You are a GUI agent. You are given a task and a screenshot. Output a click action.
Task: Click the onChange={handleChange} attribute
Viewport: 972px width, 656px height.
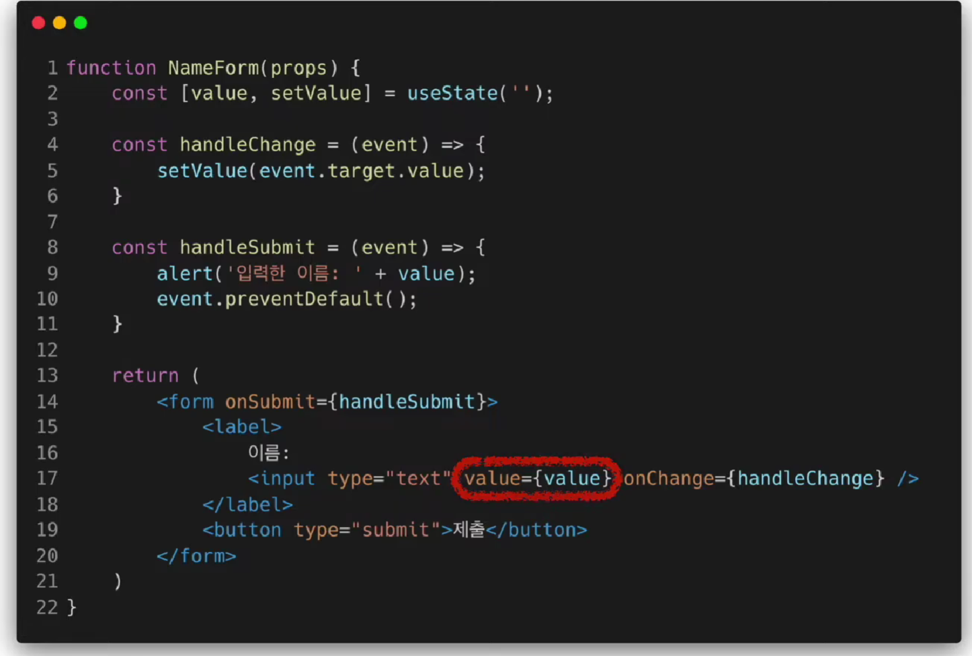pos(754,479)
